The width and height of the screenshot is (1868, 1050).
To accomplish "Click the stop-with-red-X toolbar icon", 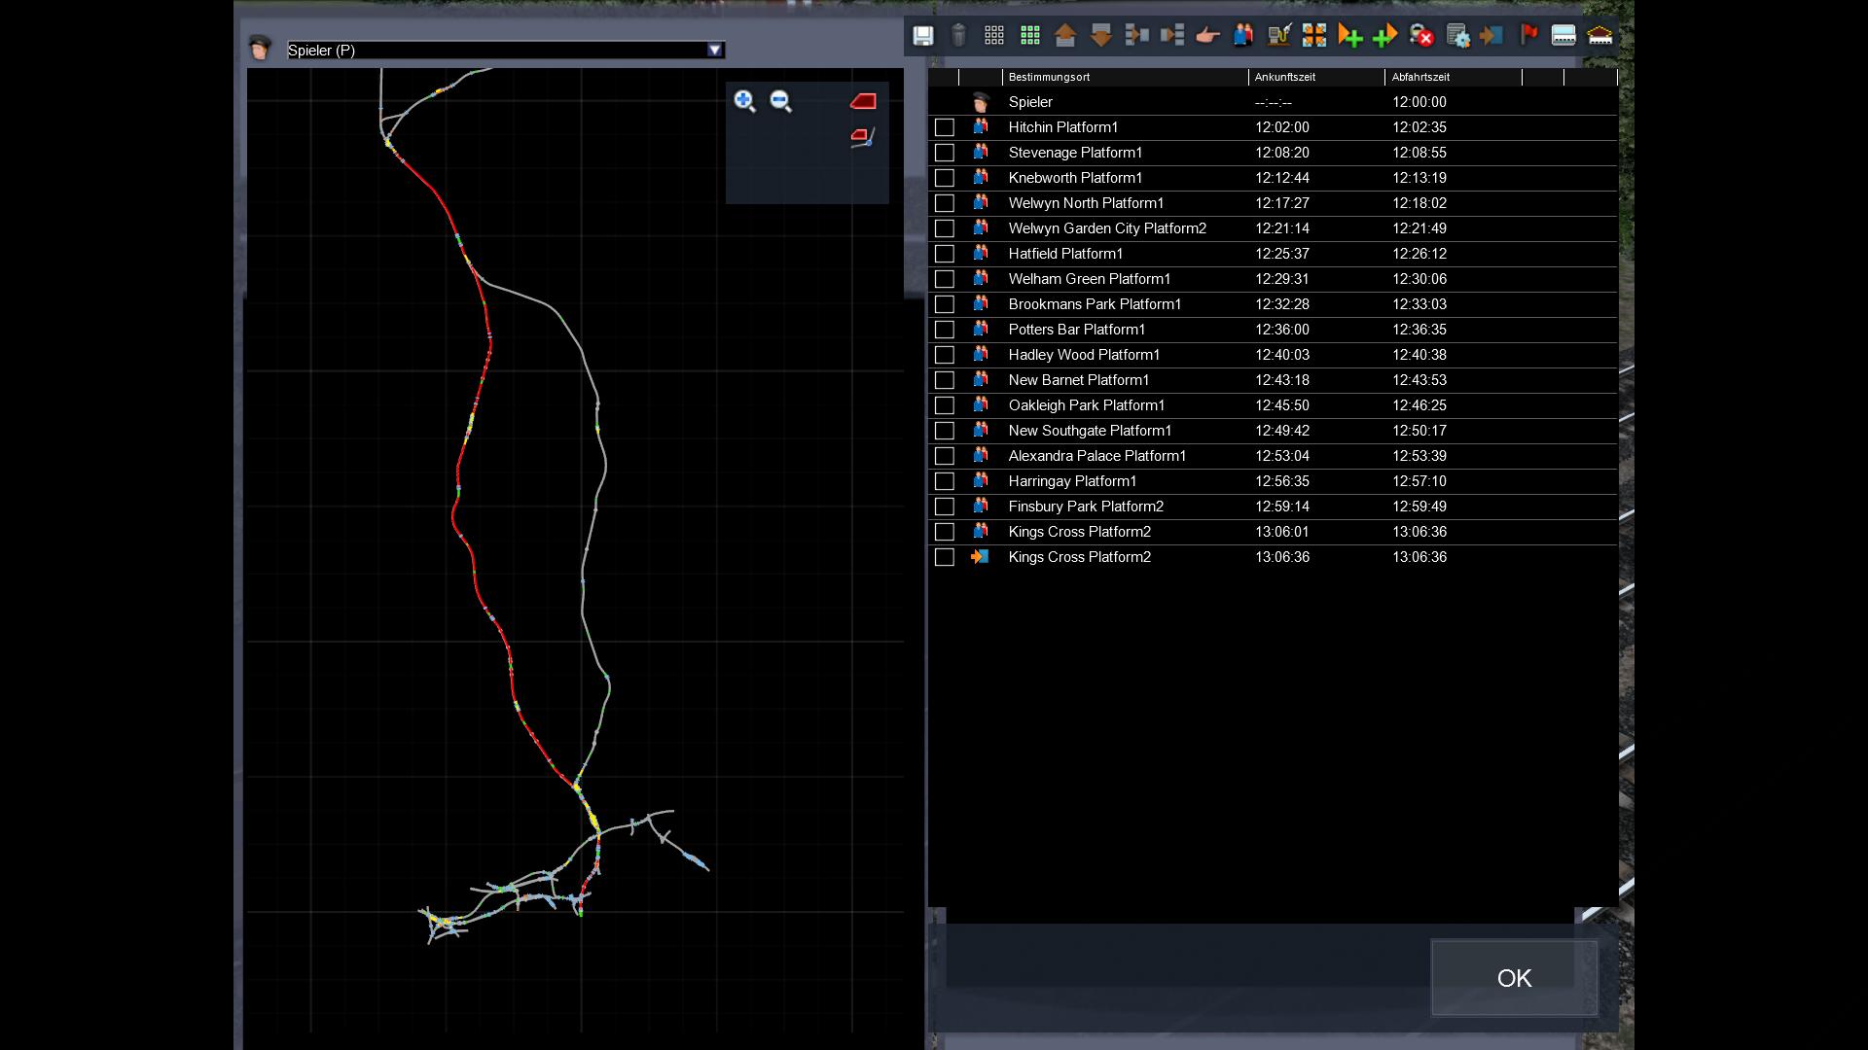I will tap(1421, 36).
